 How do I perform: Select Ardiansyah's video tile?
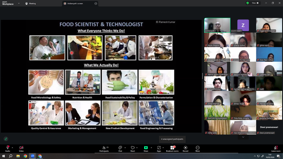coord(217,25)
